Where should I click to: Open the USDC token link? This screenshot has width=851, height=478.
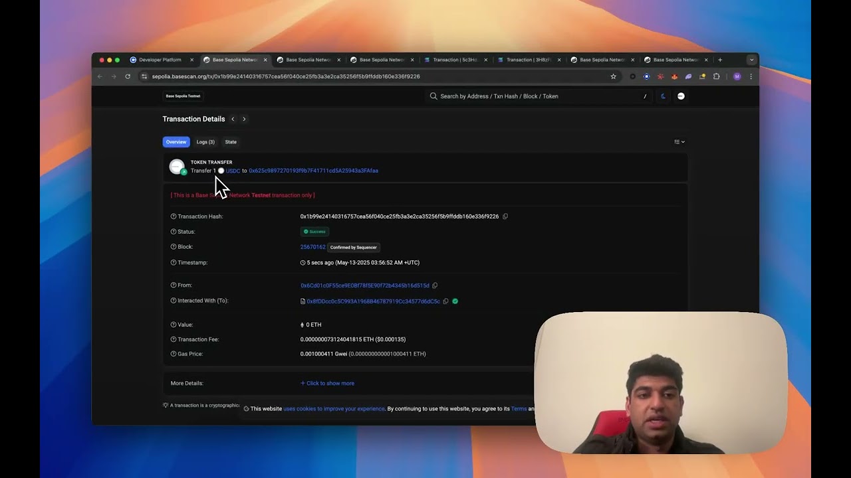(233, 171)
